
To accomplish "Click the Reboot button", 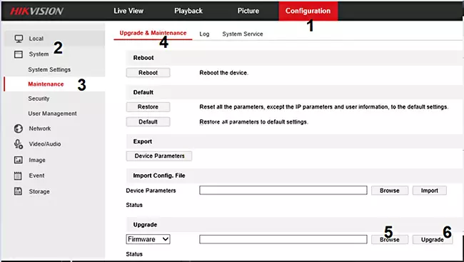I will (148, 73).
